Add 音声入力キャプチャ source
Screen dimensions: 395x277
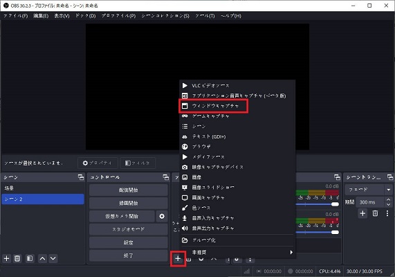[x=237, y=218]
